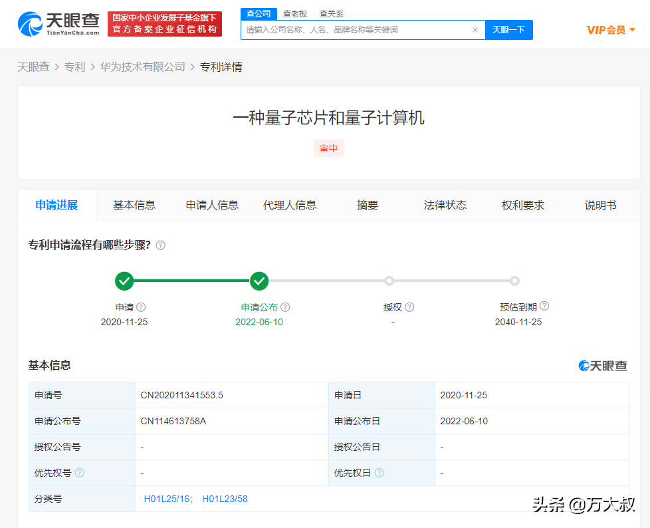Open the 说明书 tab
Viewport: 650px width, 528px height.
[601, 205]
